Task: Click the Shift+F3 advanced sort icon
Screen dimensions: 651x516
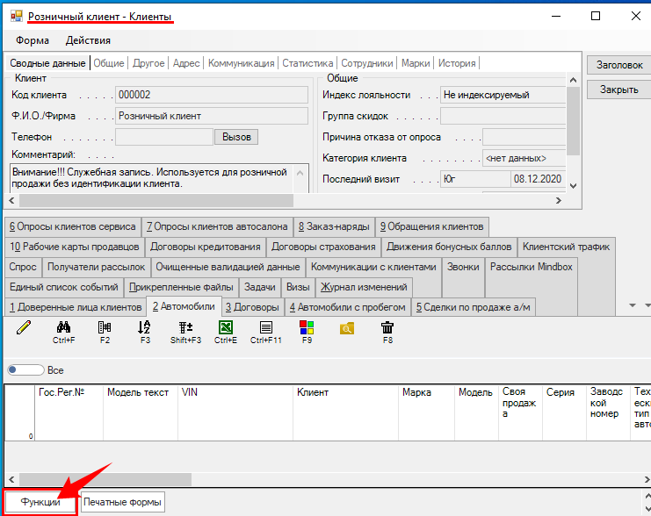Action: click(x=185, y=327)
